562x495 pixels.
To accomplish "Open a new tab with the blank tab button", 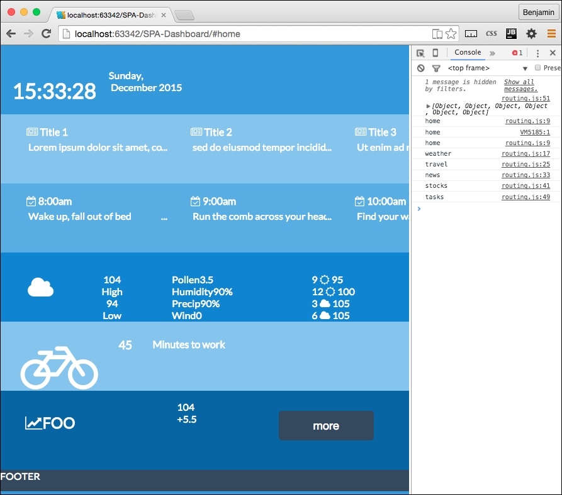I will (184, 15).
